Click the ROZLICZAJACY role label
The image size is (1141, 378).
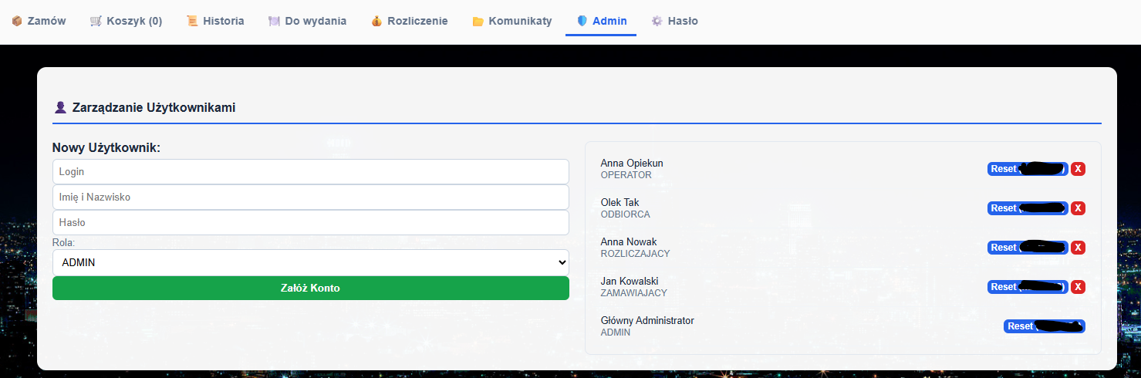point(635,254)
